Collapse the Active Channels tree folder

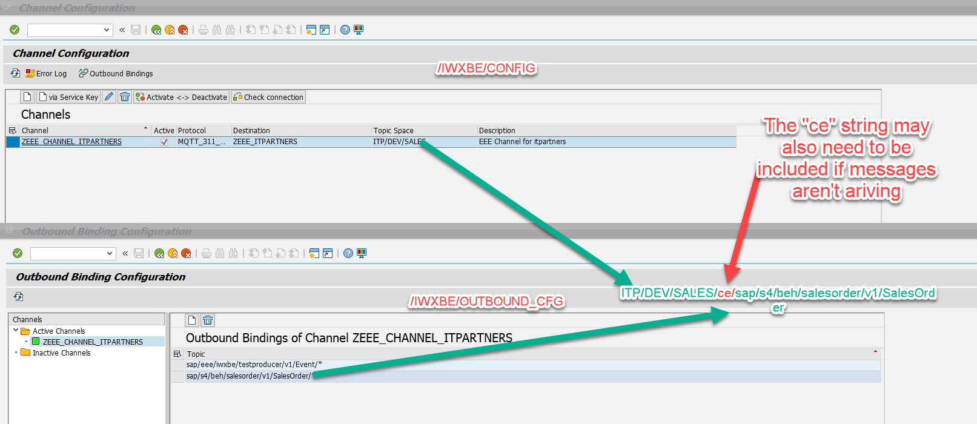click(16, 331)
